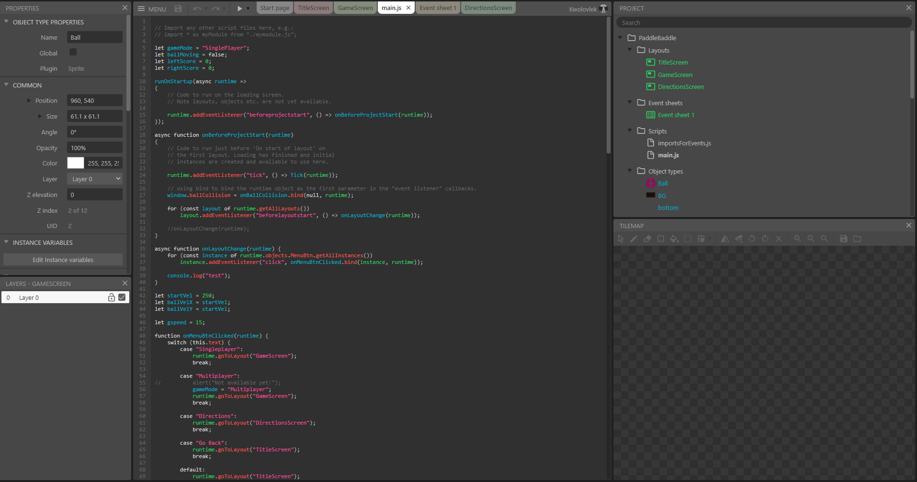Open the MENU in the top bar

(151, 8)
